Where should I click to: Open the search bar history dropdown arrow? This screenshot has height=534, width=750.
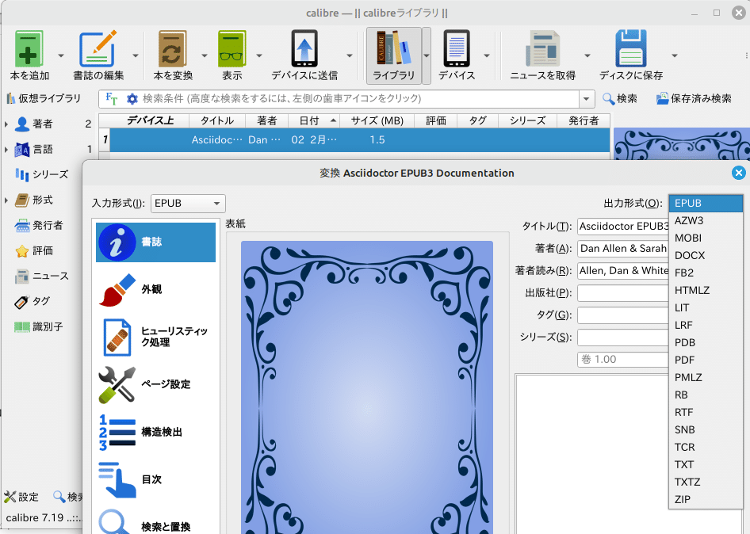(585, 98)
